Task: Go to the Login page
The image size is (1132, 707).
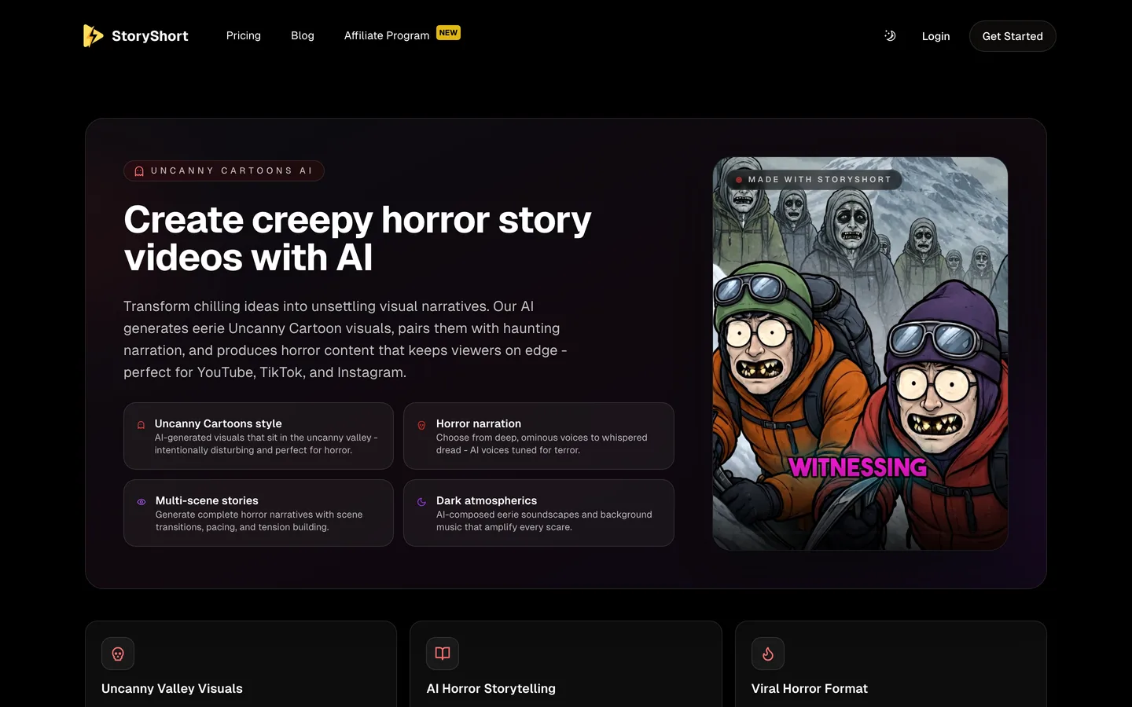Action: pos(935,36)
